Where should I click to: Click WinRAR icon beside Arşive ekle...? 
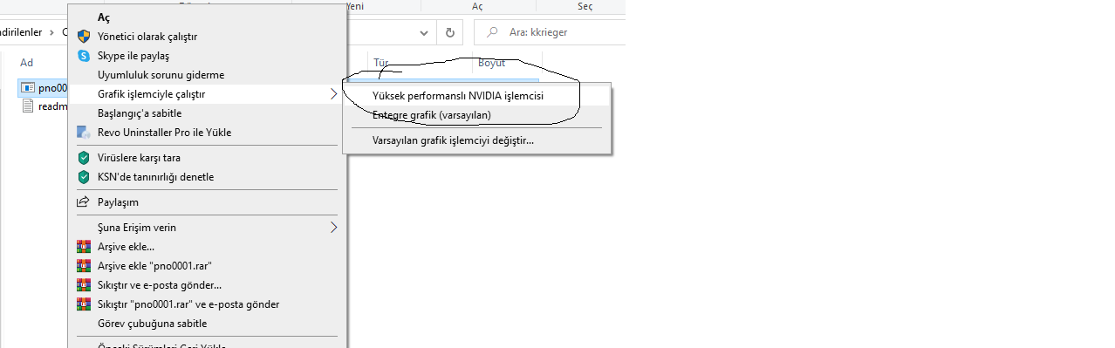pos(84,247)
